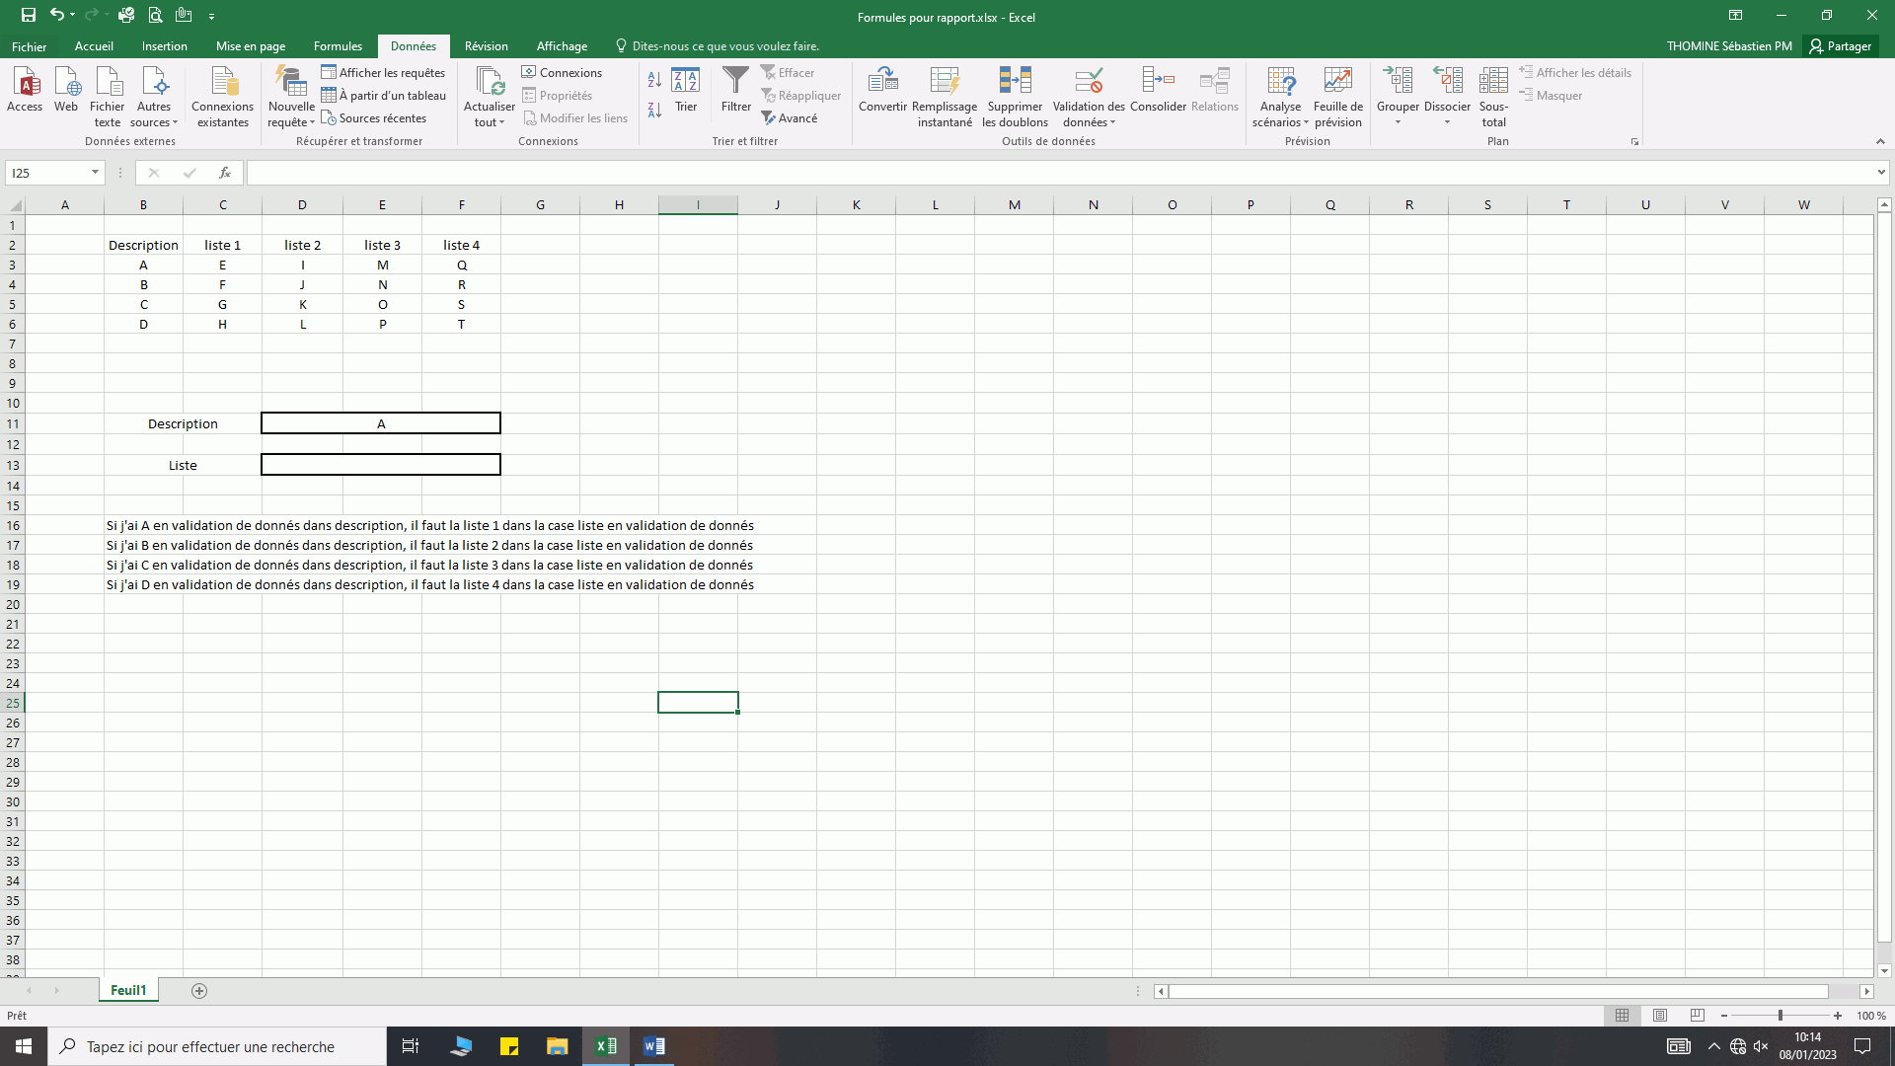Switch to the Insertion tab
1895x1066 pixels.
164,46
